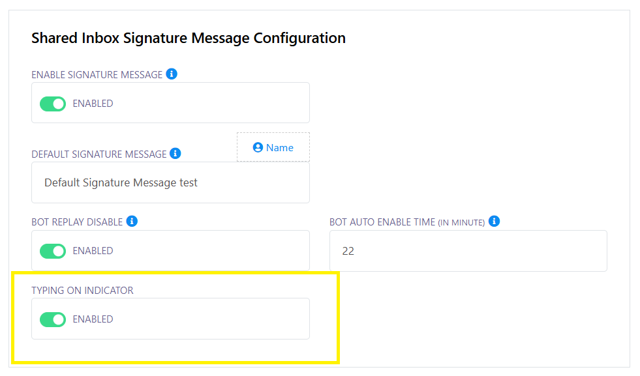This screenshot has height=376, width=640.
Task: Click the person icon in Name button
Action: (258, 148)
